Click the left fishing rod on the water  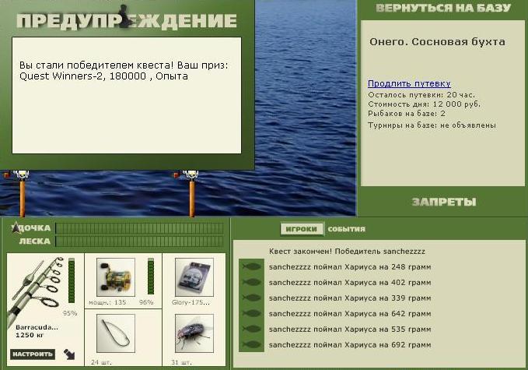[x=22, y=194]
